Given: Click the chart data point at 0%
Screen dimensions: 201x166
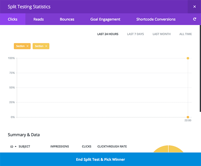Looking at the screenshot, I should [188, 117].
